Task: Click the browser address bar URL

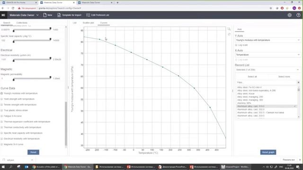Action: [60, 8]
